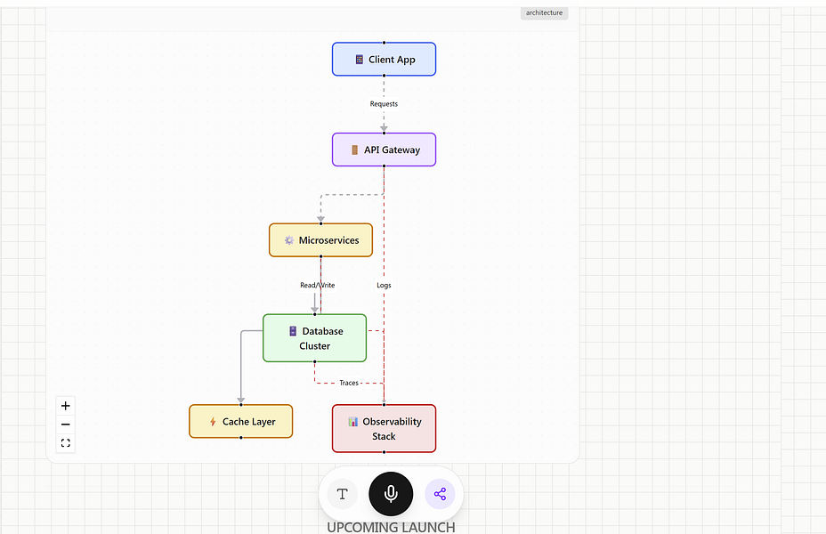The height and width of the screenshot is (534, 826).
Task: Click the gear icon on the Microservices node
Action: point(288,239)
